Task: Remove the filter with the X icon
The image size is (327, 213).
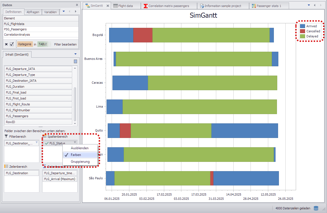Action: click(6, 44)
